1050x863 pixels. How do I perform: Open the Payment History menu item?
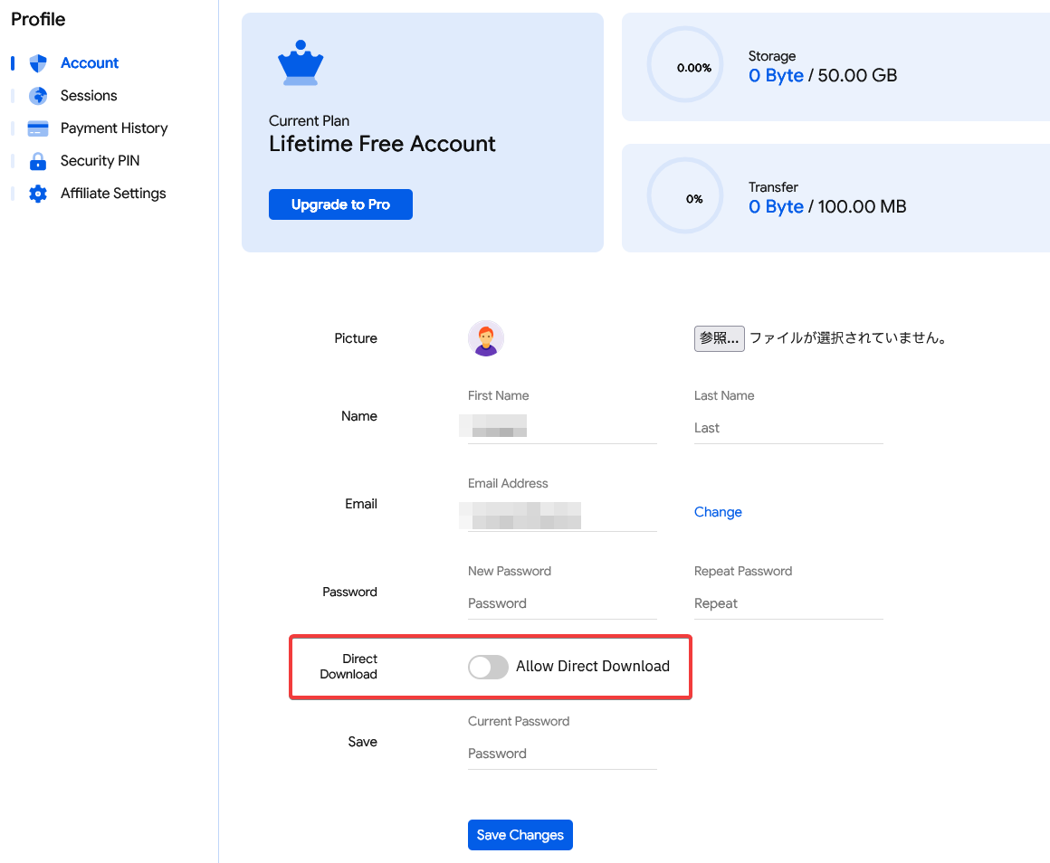[x=114, y=128]
